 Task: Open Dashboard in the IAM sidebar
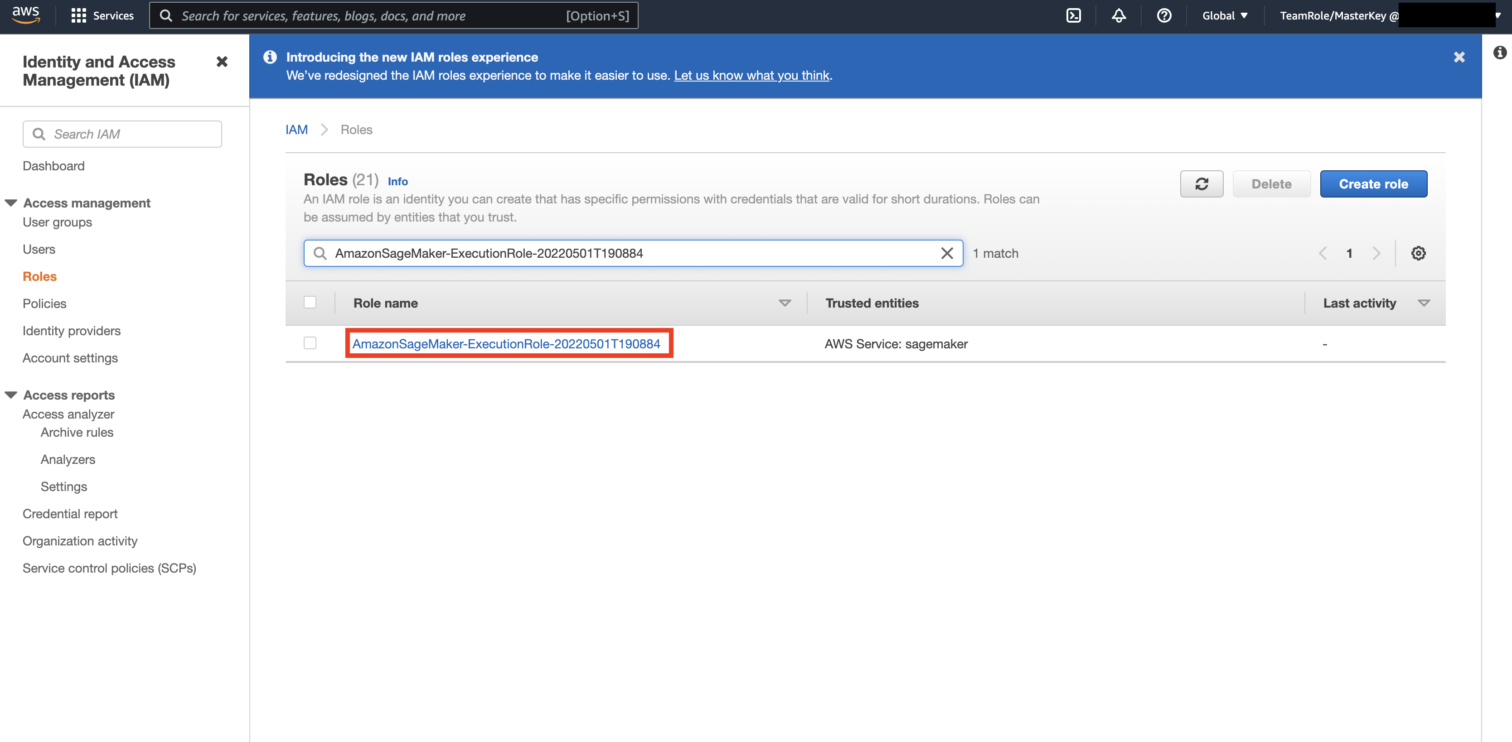click(x=53, y=166)
